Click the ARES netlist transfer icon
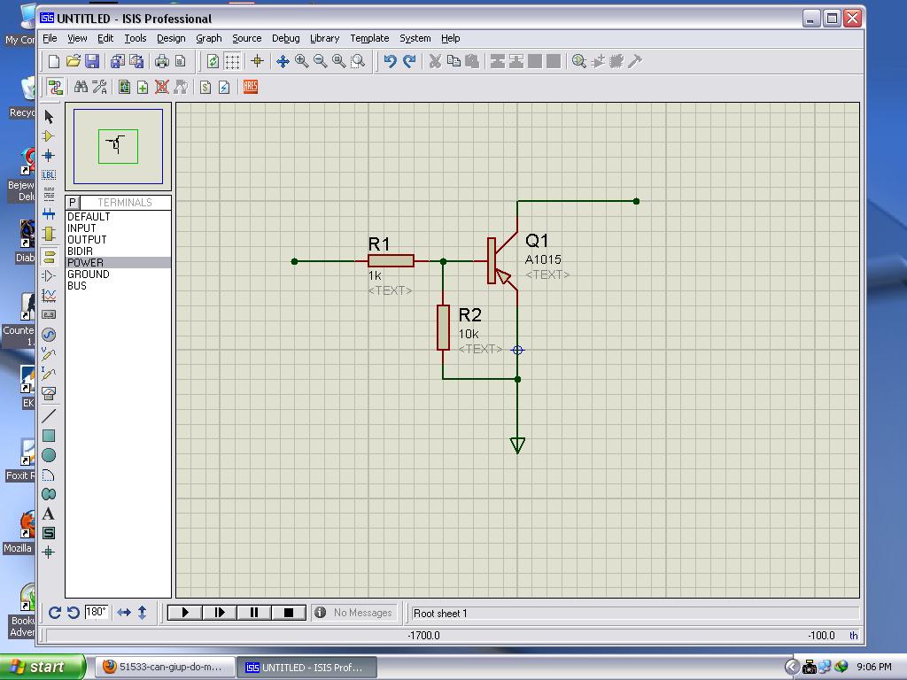 click(250, 87)
